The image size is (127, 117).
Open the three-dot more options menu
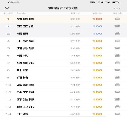117,8
